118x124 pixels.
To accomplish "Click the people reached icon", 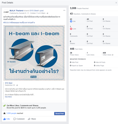I will coord(4,113).
